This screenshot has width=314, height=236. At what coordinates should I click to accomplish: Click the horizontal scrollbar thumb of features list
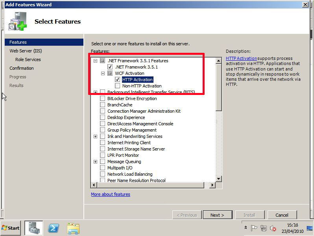[150, 185]
